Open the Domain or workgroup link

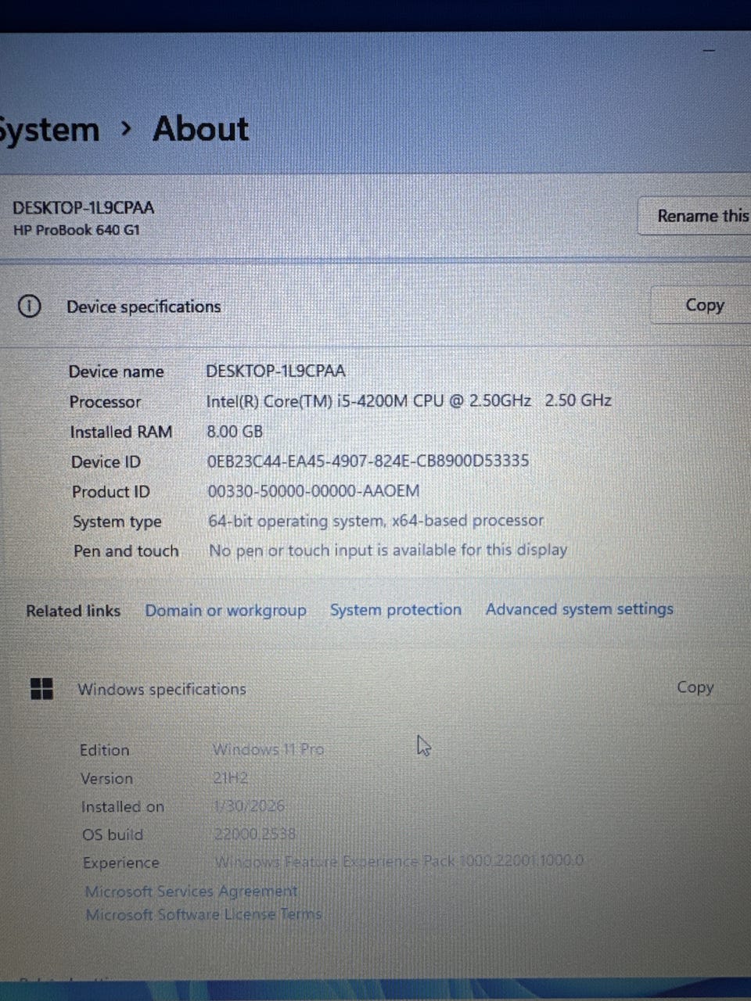pyautogui.click(x=225, y=610)
